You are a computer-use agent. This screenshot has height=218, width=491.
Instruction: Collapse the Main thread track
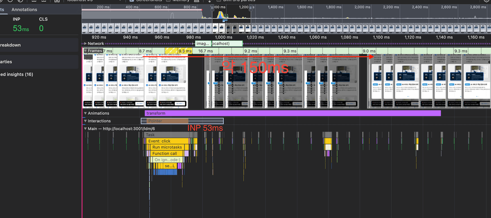pos(85,129)
